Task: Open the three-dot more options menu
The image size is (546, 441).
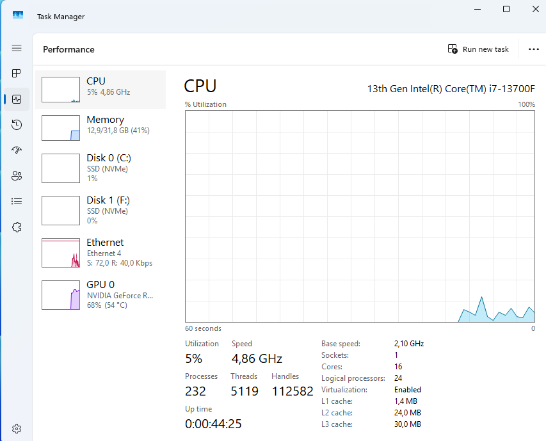Action: (533, 49)
